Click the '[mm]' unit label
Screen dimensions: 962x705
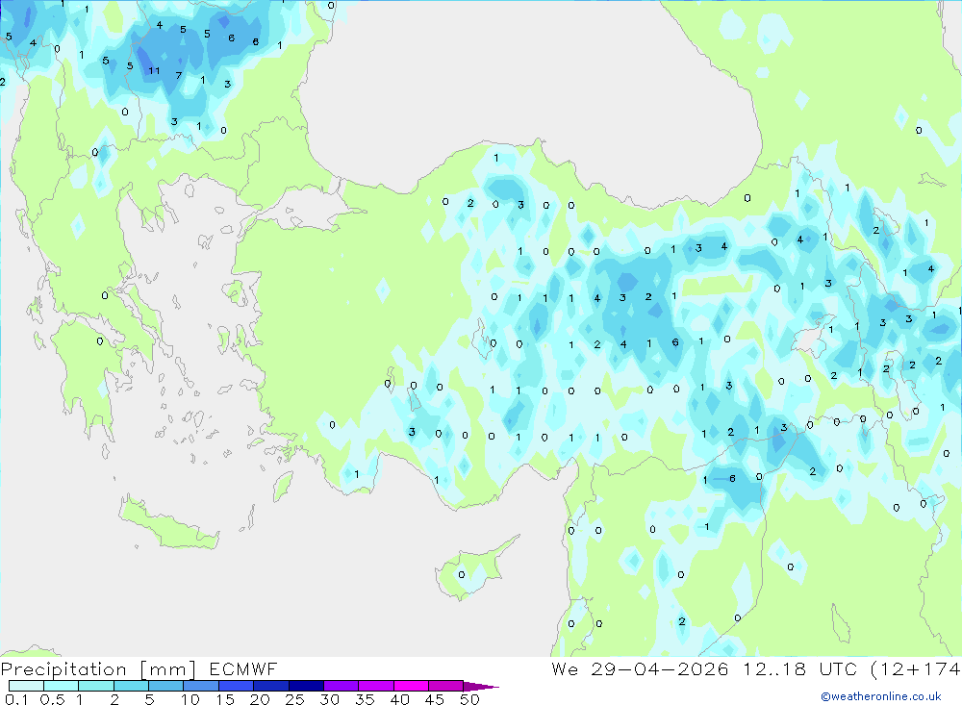pyautogui.click(x=168, y=669)
